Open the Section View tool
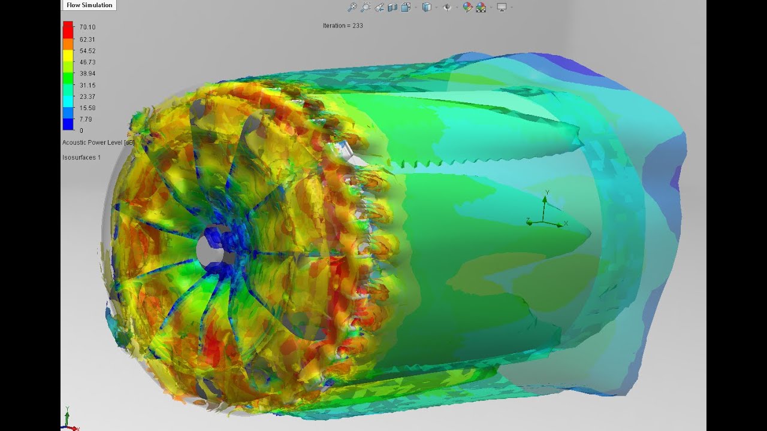 [x=392, y=7]
